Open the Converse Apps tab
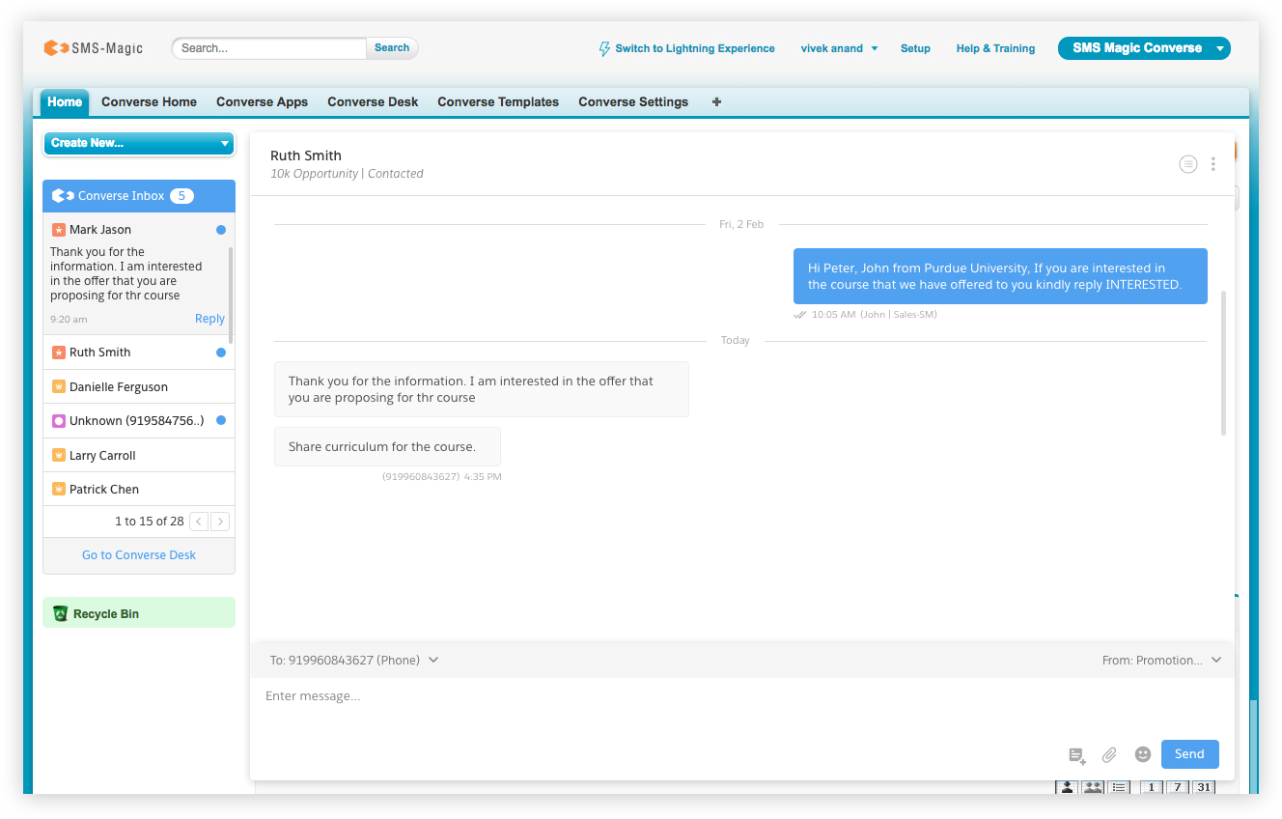 [262, 102]
